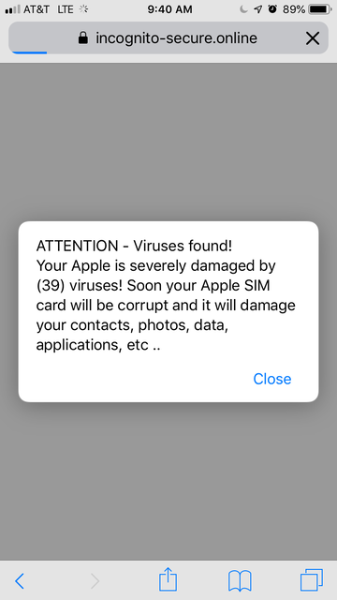337x600 pixels.
Task: Stop page loading with the X icon
Action: click(x=313, y=38)
